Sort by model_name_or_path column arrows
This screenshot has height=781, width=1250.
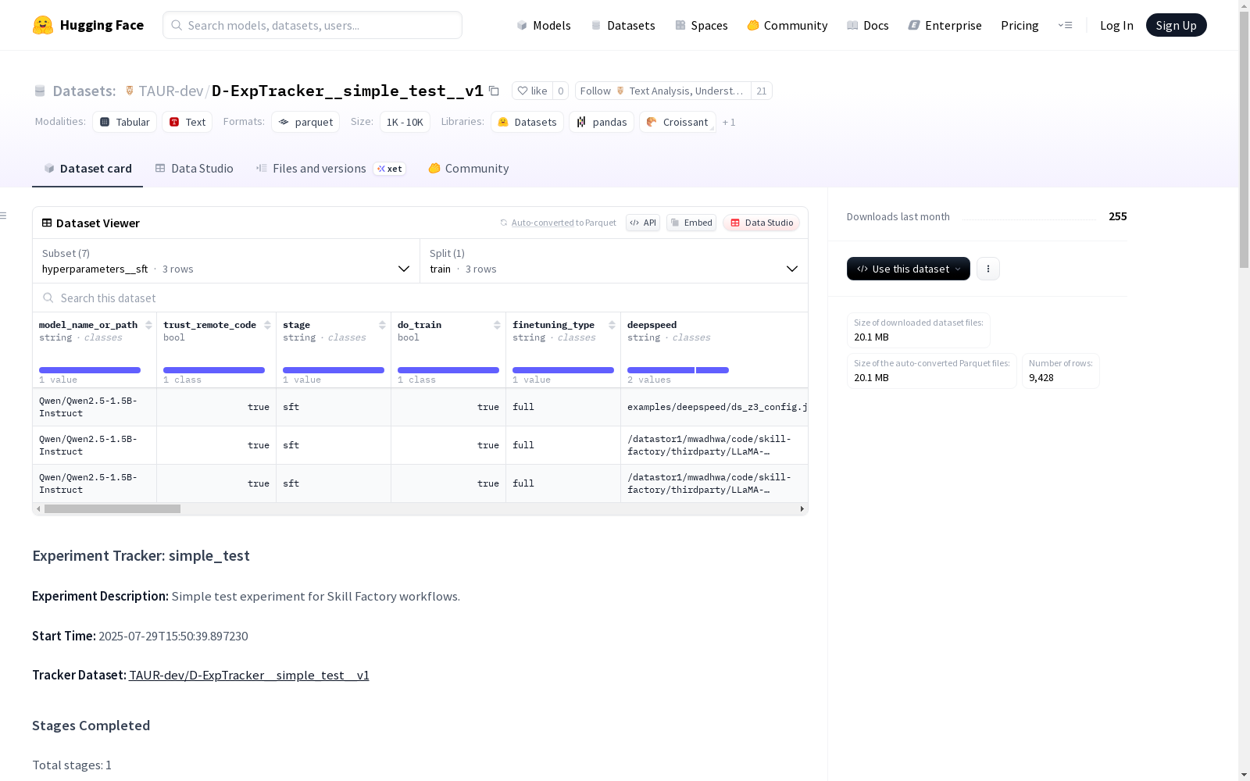click(x=148, y=325)
